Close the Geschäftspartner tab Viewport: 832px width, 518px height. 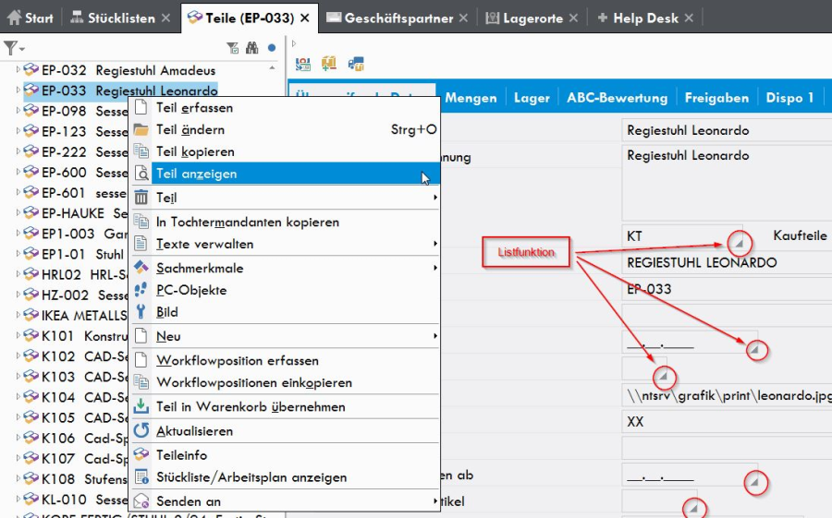coord(464,18)
